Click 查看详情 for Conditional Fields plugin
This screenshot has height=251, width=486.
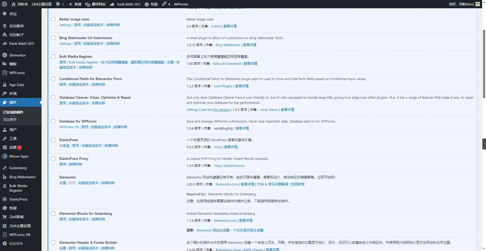[x=242, y=86]
